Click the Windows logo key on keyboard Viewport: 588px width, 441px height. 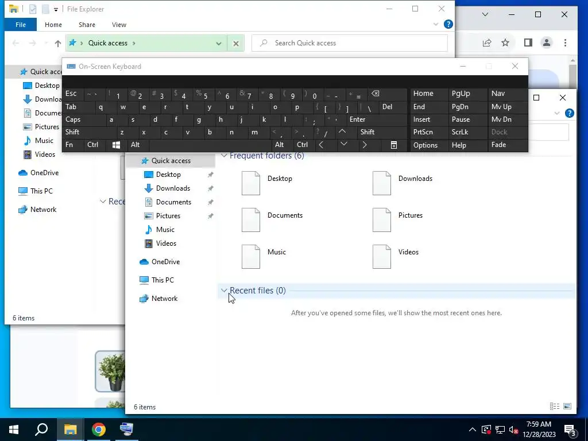(116, 145)
